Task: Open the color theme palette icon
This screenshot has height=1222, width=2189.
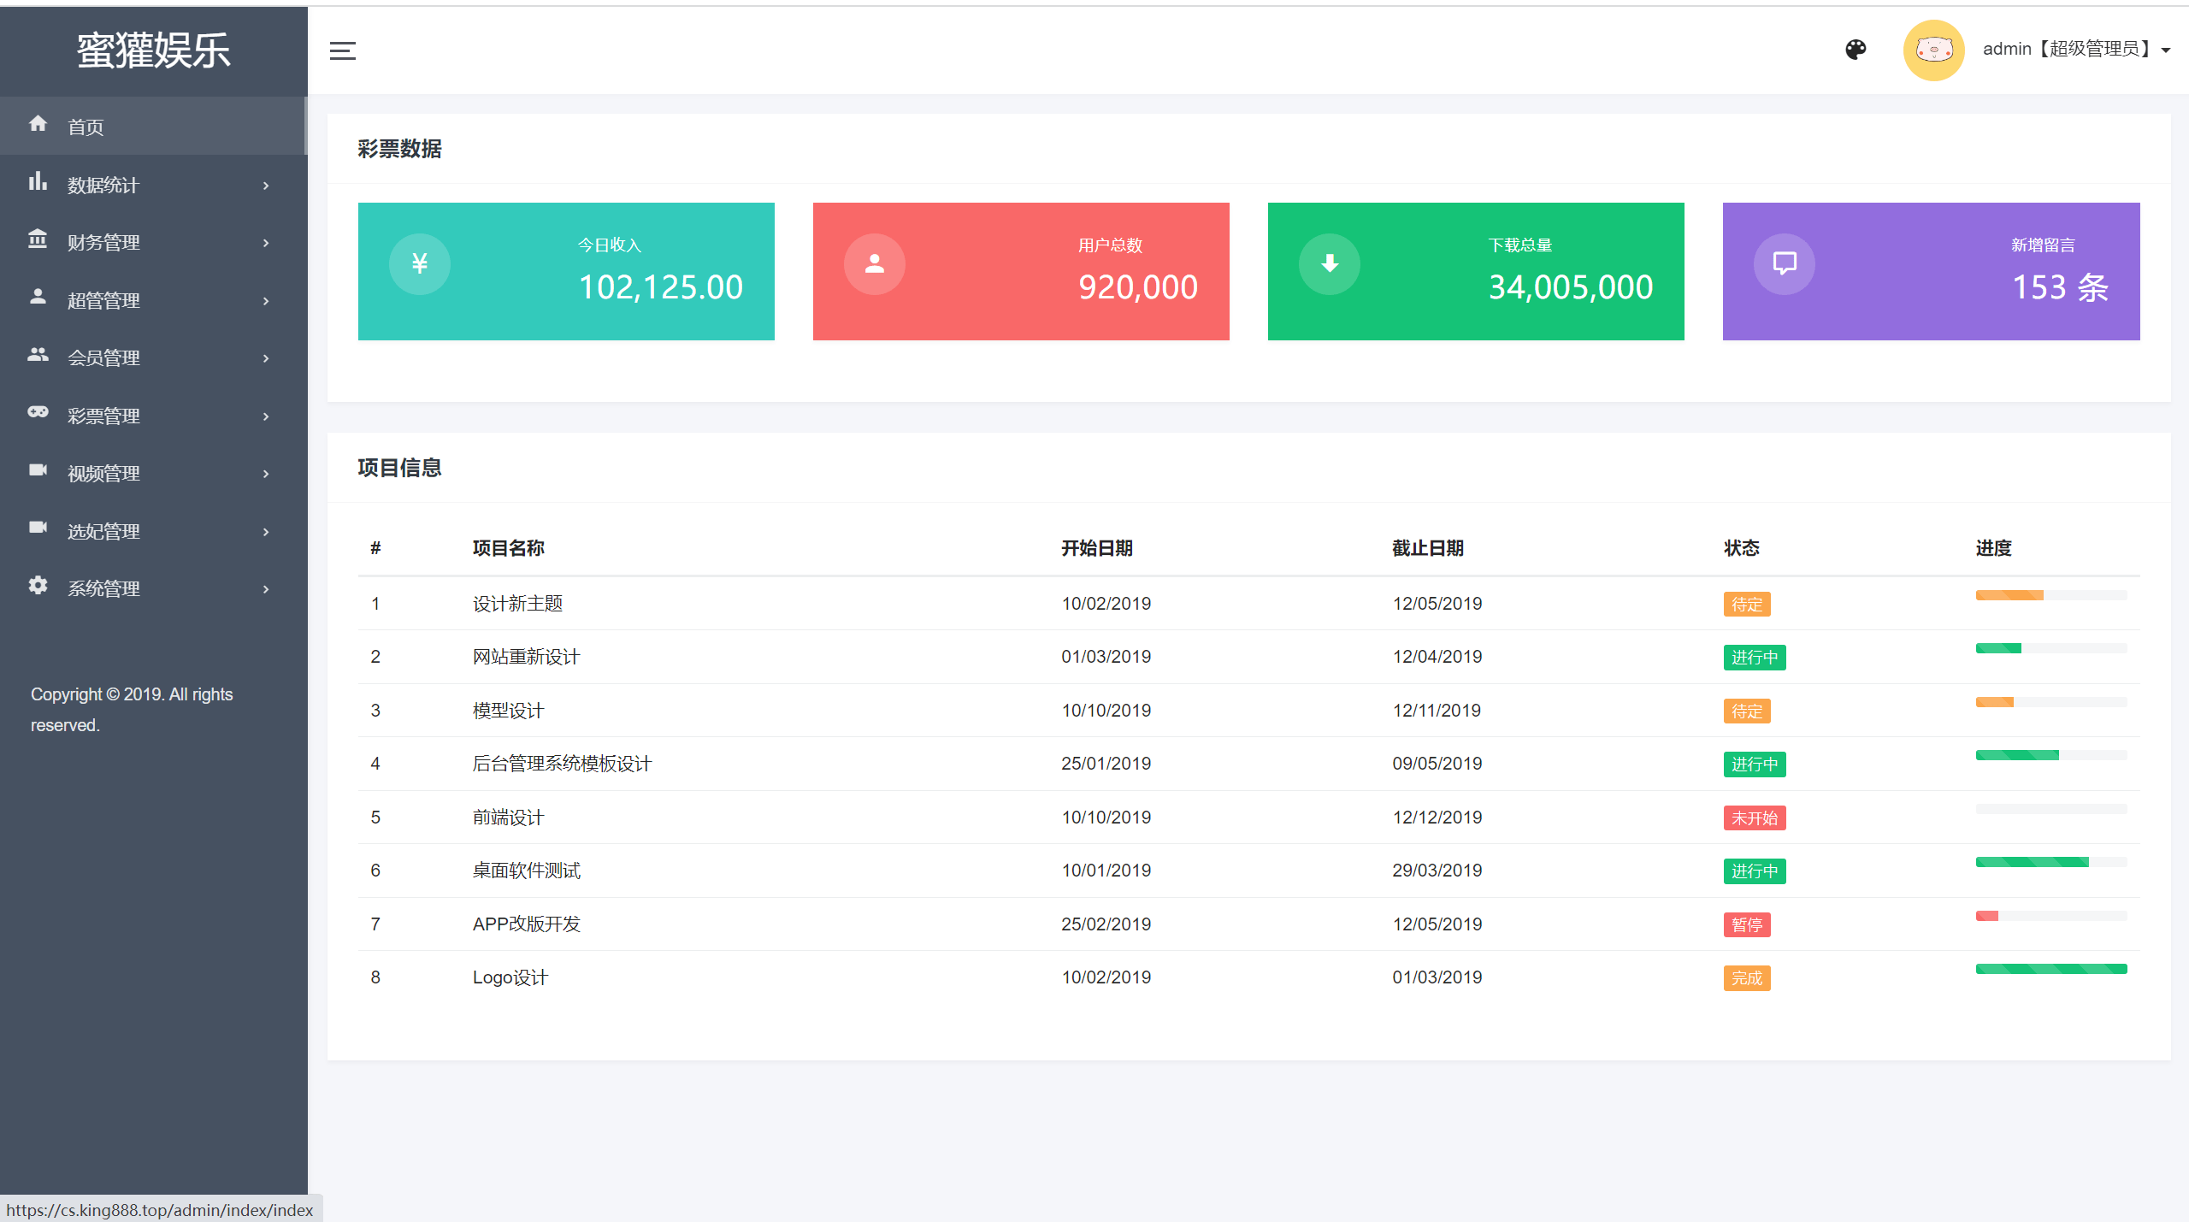Action: coord(1856,50)
